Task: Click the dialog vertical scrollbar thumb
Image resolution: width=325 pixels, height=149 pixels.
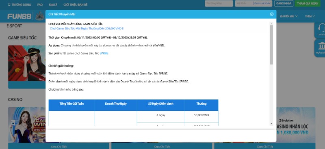Action: click(271, 45)
